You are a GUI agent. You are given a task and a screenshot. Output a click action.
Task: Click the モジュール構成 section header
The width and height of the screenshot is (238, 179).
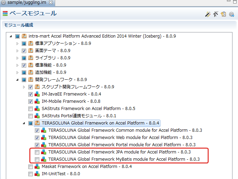pos(19,25)
